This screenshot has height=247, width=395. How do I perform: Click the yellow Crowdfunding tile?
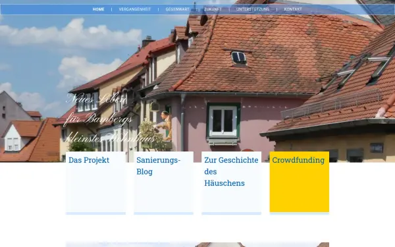click(x=300, y=182)
